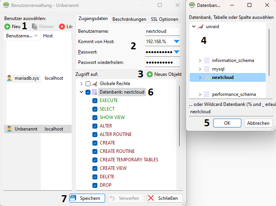The image size is (276, 206).
Task: Click the green plus Neu user icon
Action: [7, 27]
